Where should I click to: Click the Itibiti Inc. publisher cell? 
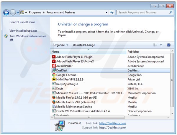[x=133, y=89]
